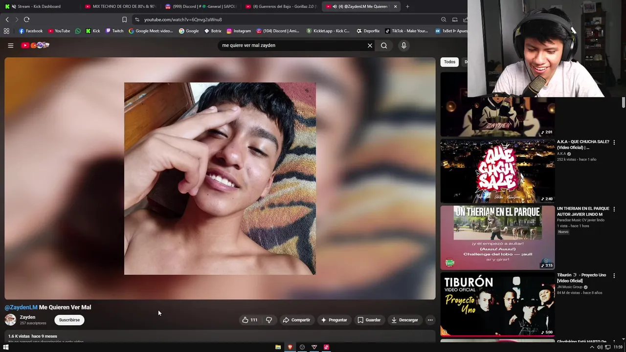Click the browser address bar URL
626x352 pixels.
click(x=183, y=20)
